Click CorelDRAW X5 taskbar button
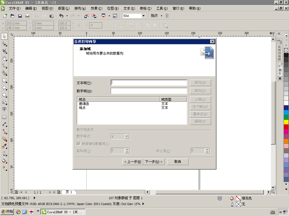The height and width of the screenshot is (216, 289). point(63,212)
